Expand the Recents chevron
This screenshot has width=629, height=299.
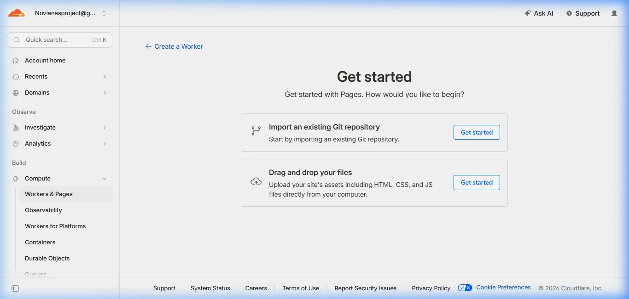click(x=105, y=77)
